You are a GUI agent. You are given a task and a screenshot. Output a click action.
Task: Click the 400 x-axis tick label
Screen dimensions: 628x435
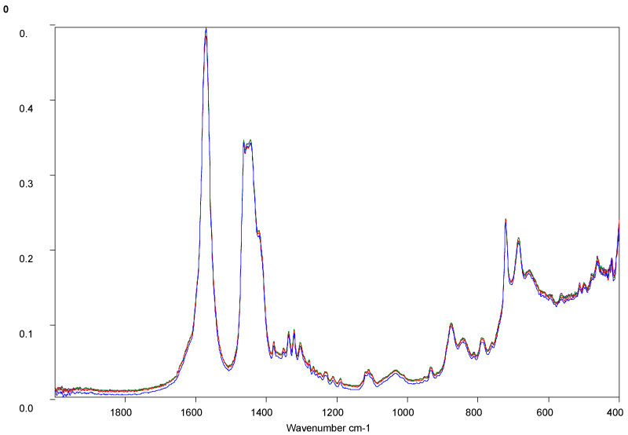tap(615, 413)
